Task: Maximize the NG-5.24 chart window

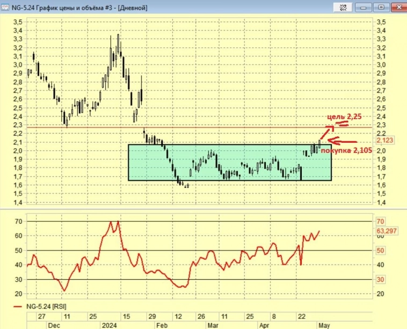Action: coord(381,7)
